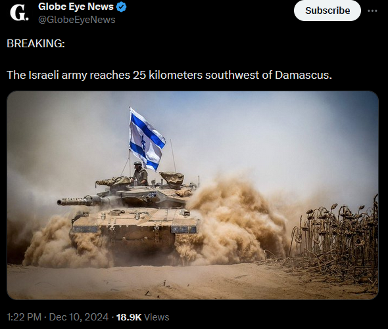Subscribe to Globe Eye News

[x=327, y=11]
